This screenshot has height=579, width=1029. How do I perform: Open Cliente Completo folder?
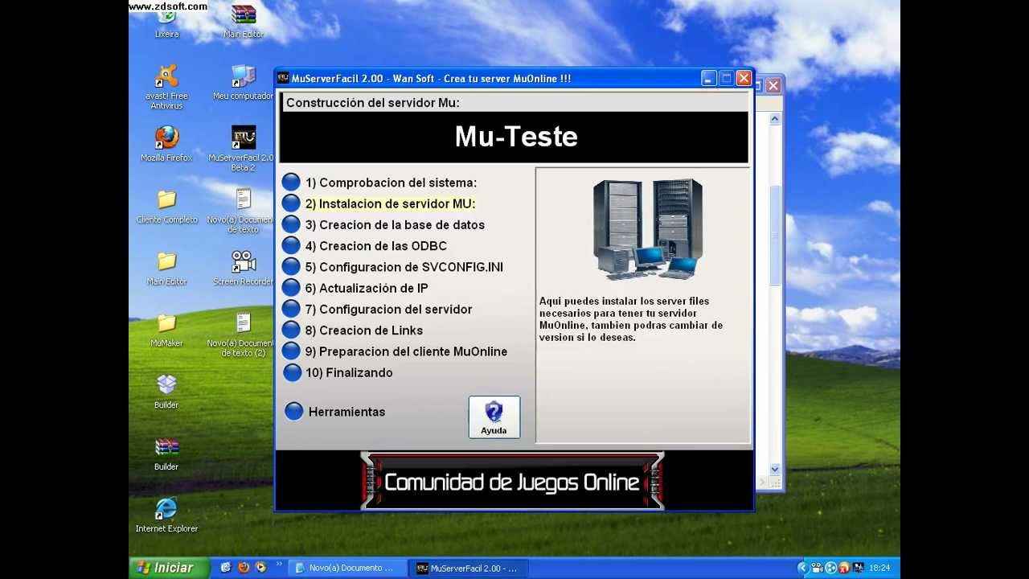[x=166, y=207]
